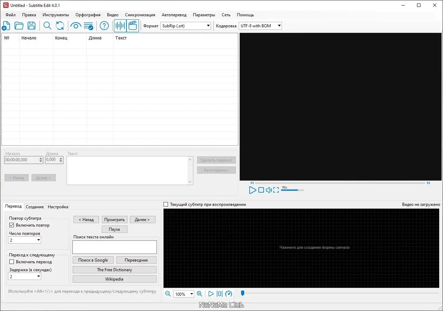The width and height of the screenshot is (443, 311).
Task: Open the Файл menu
Action: pos(10,15)
